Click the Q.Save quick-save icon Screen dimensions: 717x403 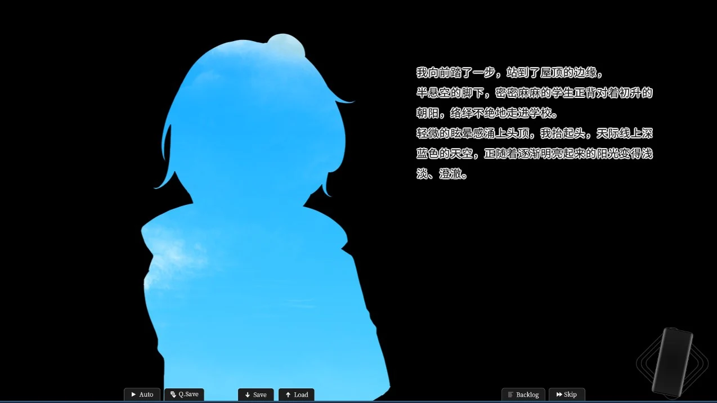pyautogui.click(x=173, y=395)
